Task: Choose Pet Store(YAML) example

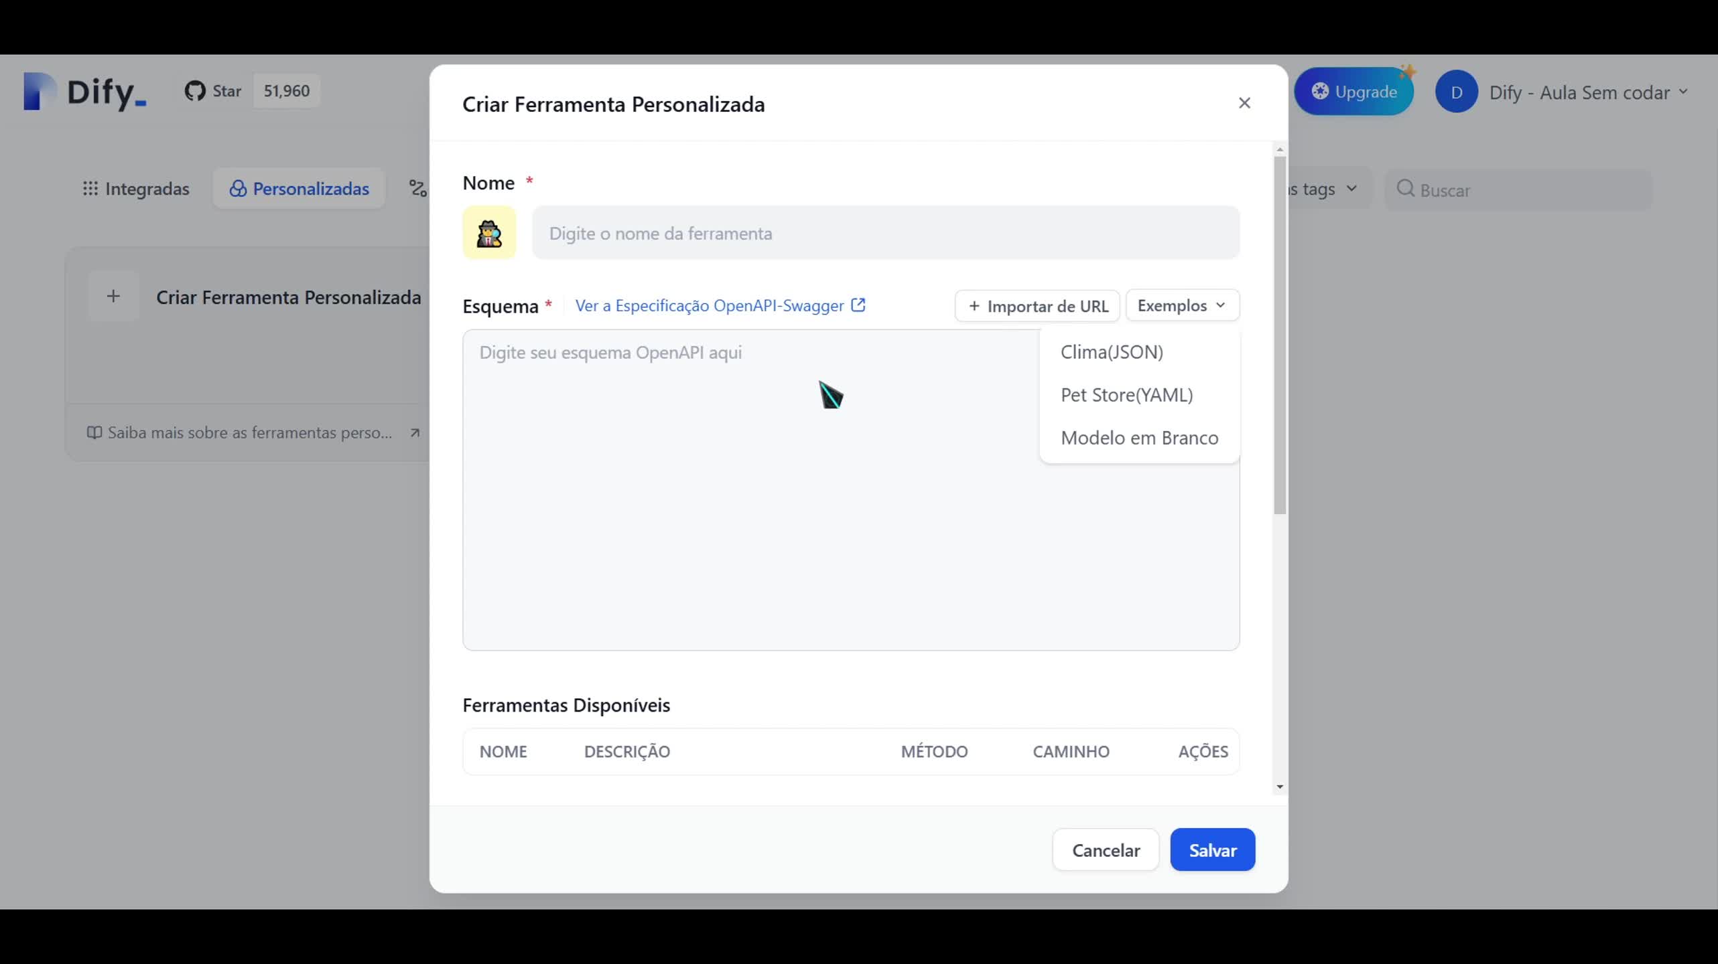Action: point(1126,395)
